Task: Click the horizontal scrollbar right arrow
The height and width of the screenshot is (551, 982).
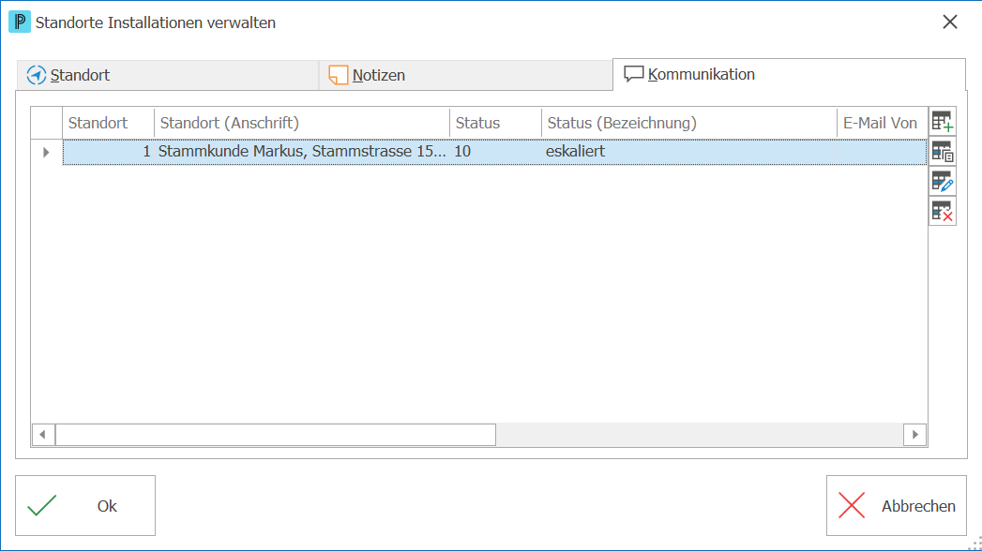Action: (x=915, y=435)
